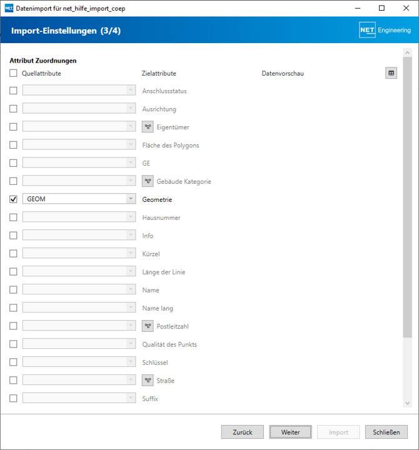
Task: Expand the Postleitzahl source dropdown
Action: (79, 325)
